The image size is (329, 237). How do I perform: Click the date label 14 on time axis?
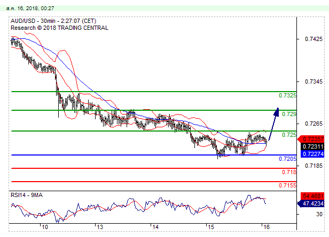[x=155, y=227]
